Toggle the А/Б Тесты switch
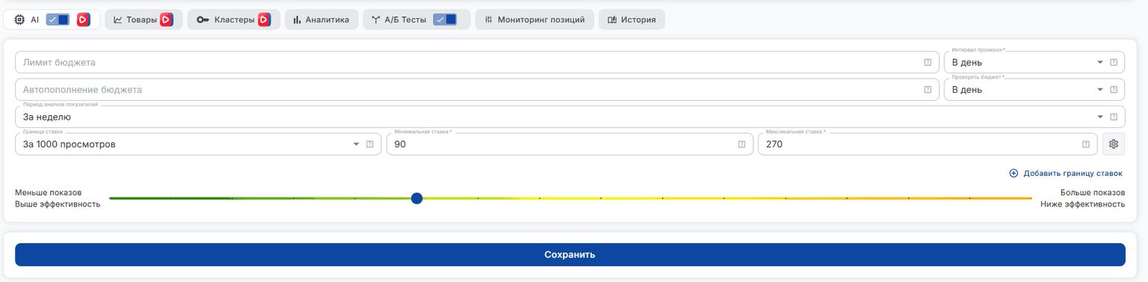 point(445,20)
